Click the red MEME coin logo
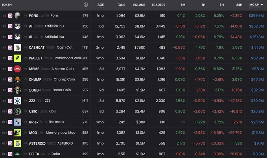This screenshot has width=267, height=158. [17, 69]
